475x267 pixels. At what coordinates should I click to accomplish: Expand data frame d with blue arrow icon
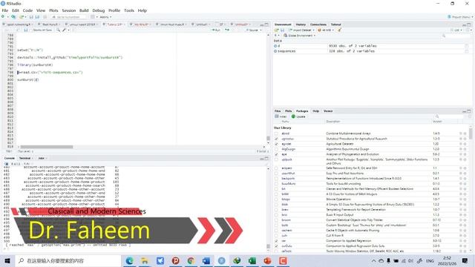tap(275, 46)
